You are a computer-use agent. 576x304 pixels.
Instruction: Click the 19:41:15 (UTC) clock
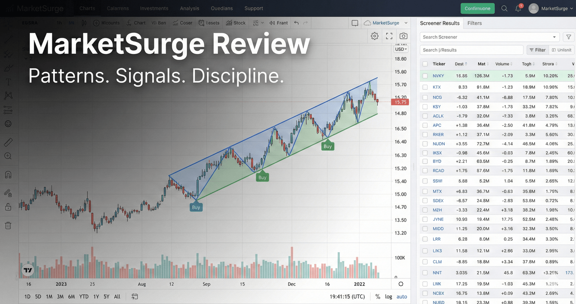tap(347, 296)
